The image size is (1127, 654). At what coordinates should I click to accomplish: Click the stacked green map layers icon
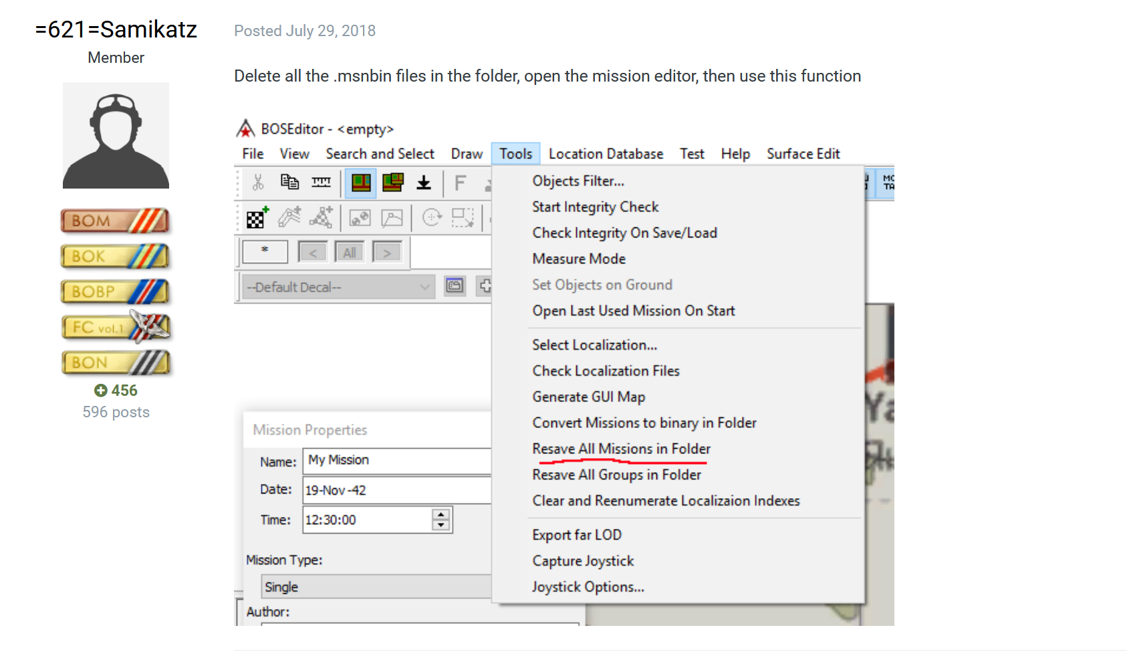(393, 183)
